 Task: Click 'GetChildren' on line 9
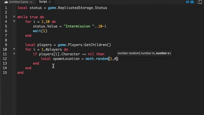(96, 45)
